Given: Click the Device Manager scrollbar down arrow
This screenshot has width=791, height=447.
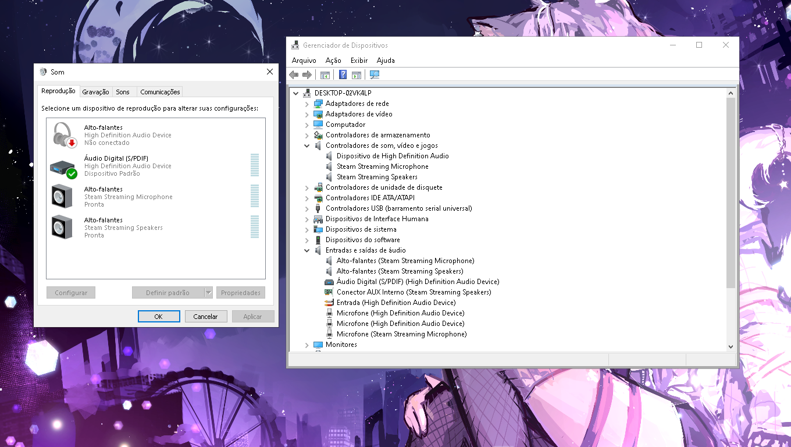Looking at the screenshot, I should (731, 346).
